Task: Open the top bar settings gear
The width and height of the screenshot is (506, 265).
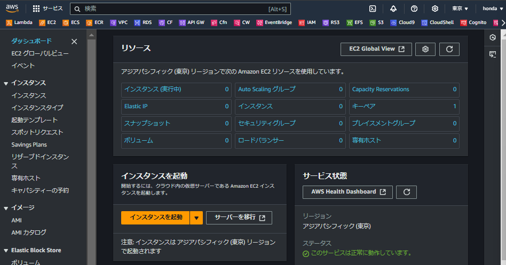Action: point(435,9)
